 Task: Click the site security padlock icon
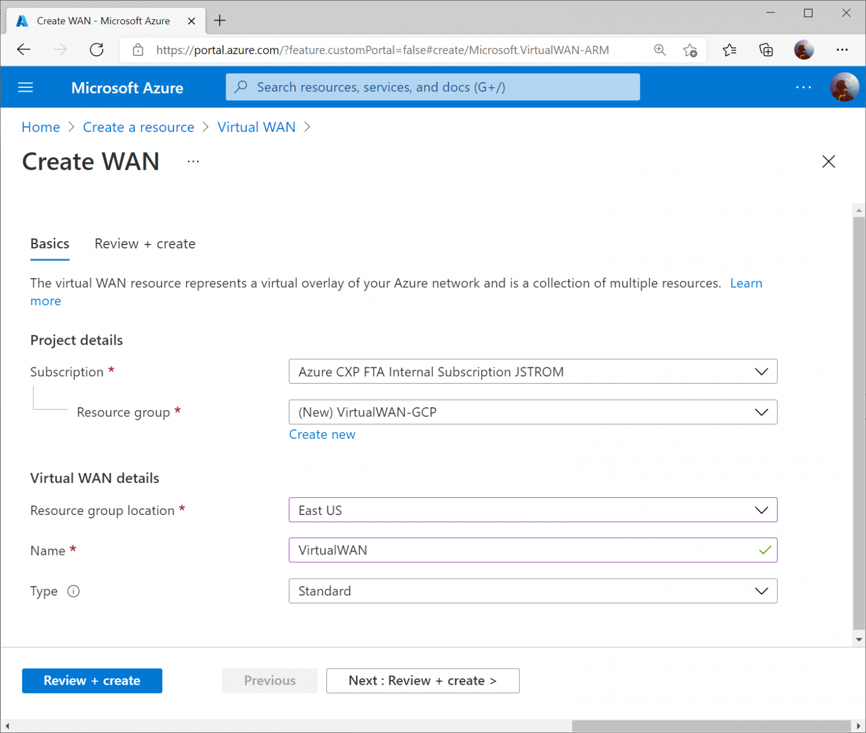click(138, 50)
